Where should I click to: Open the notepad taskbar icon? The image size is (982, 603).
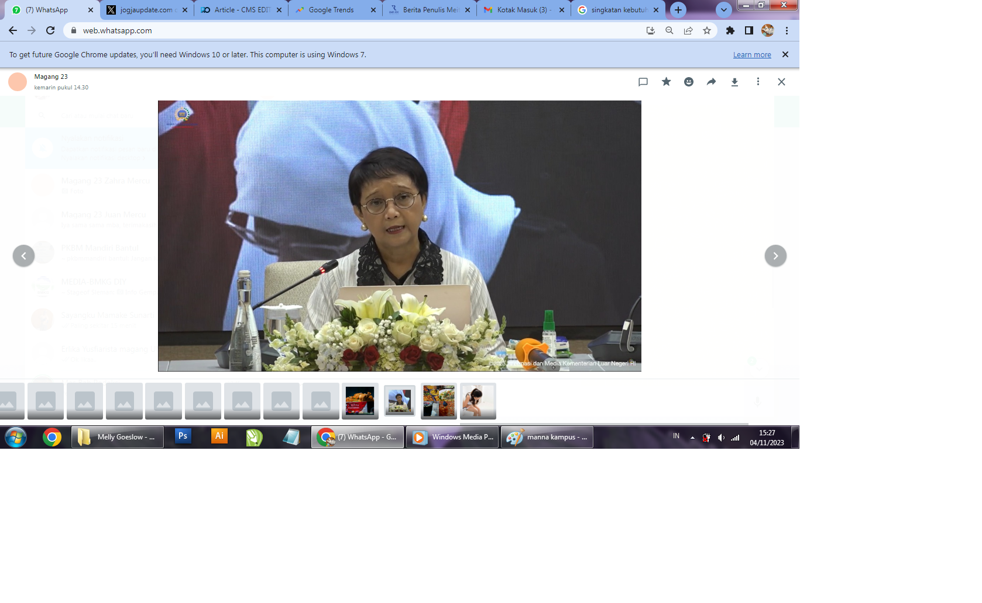(x=291, y=437)
